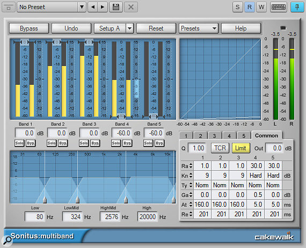
Task: Click the Bypass button
Action: pyautogui.click(x=29, y=28)
